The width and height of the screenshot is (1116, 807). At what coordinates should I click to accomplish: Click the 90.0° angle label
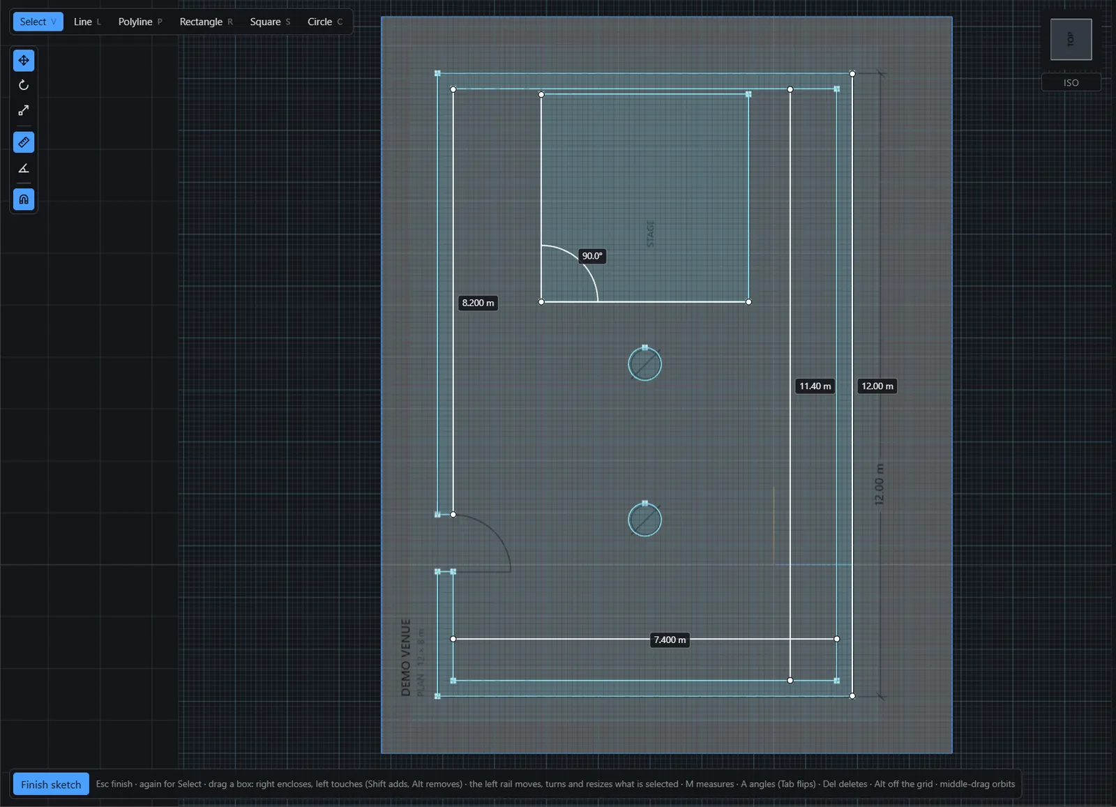(x=592, y=256)
